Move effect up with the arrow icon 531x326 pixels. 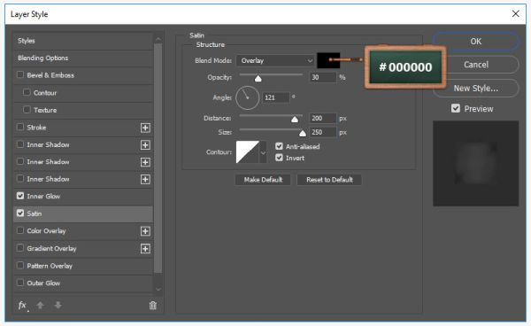click(x=40, y=306)
